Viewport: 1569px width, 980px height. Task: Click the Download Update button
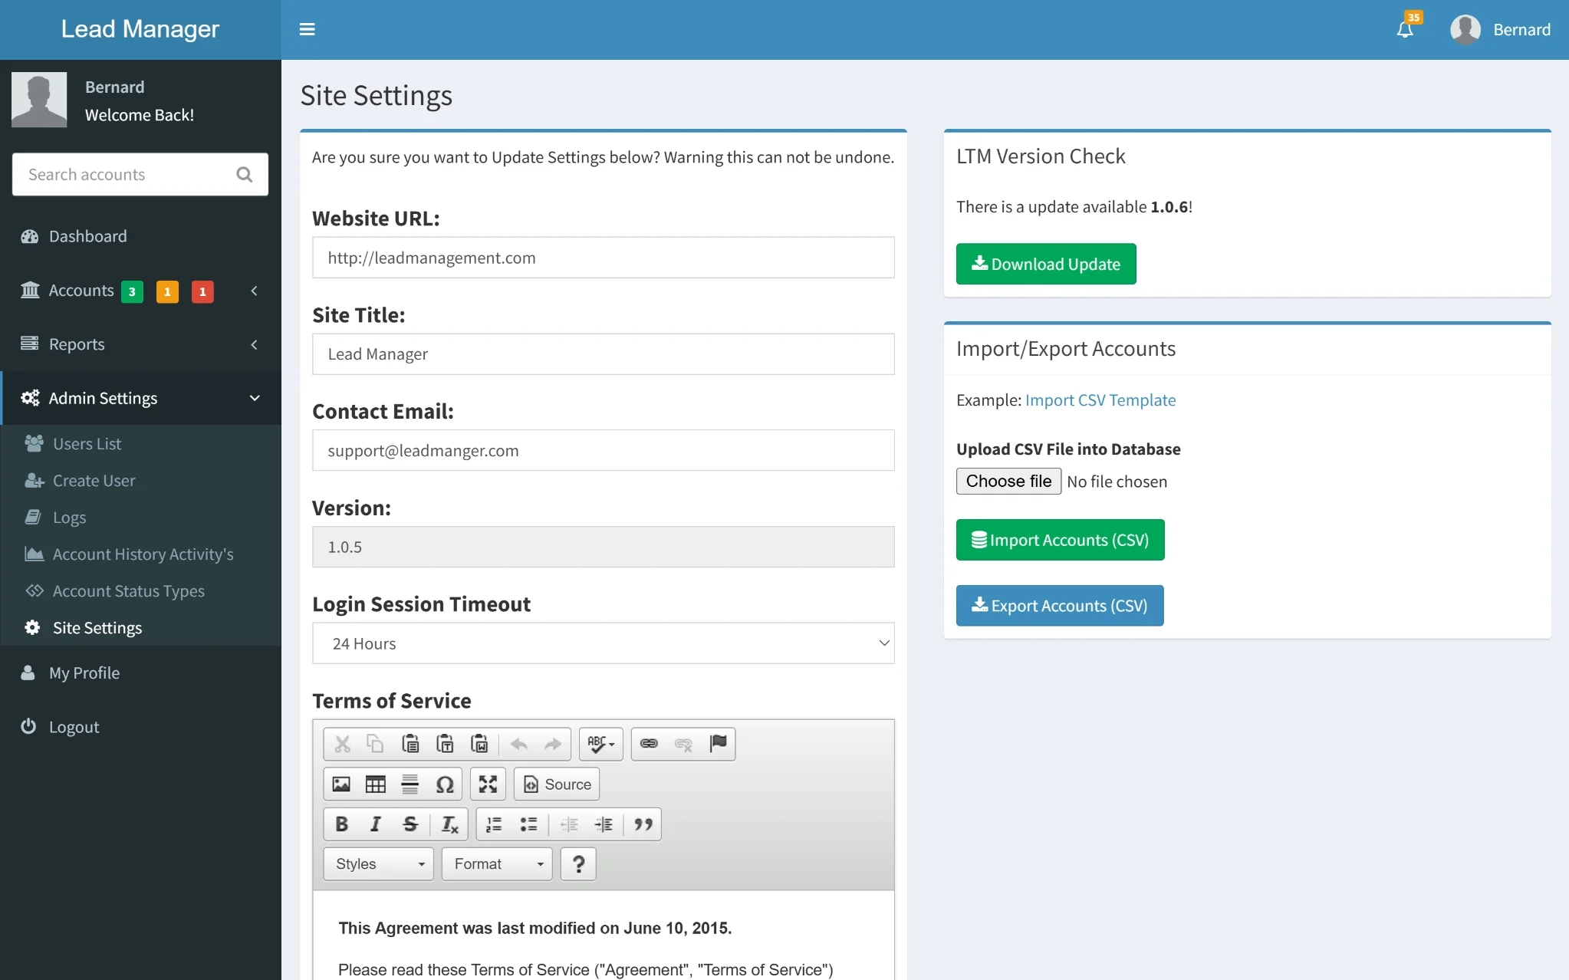[x=1045, y=264]
